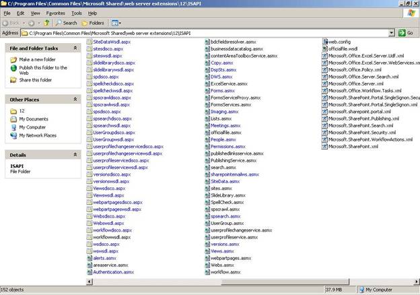Select the ExcelService.asmx file icon
Screen dimensions: 420x295
pos(207,84)
